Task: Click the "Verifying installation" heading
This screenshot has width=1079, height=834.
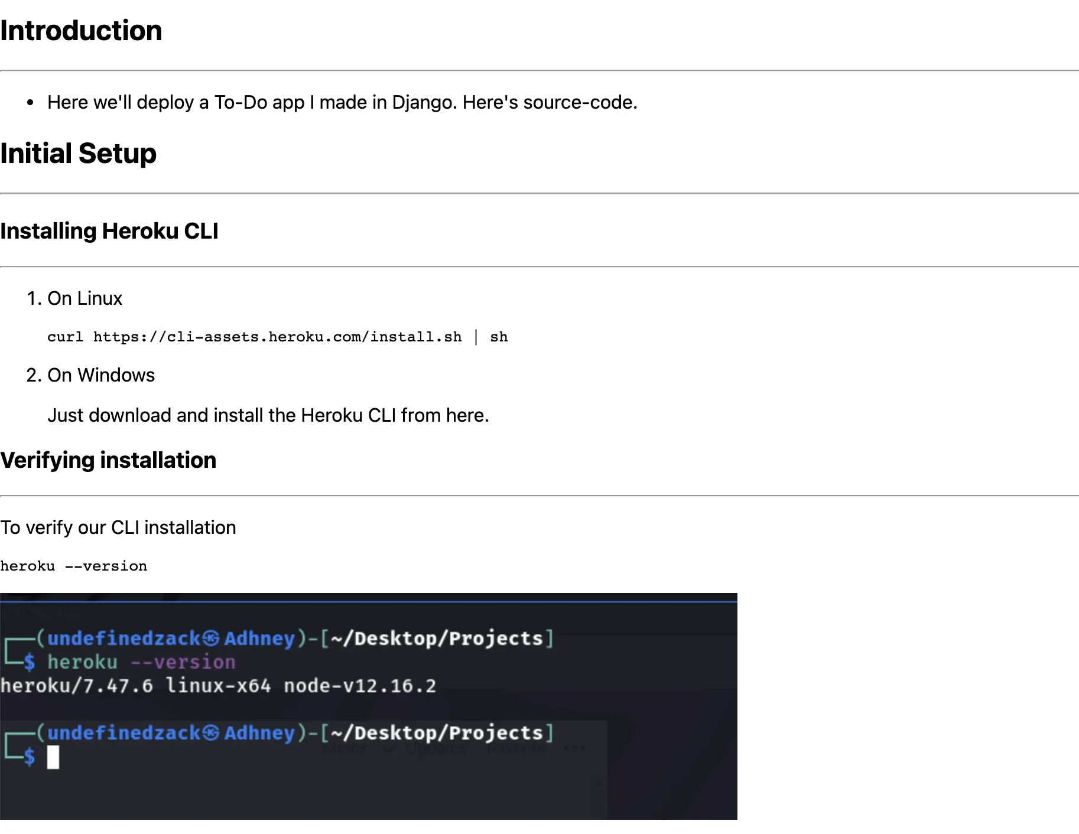Action: tap(108, 460)
